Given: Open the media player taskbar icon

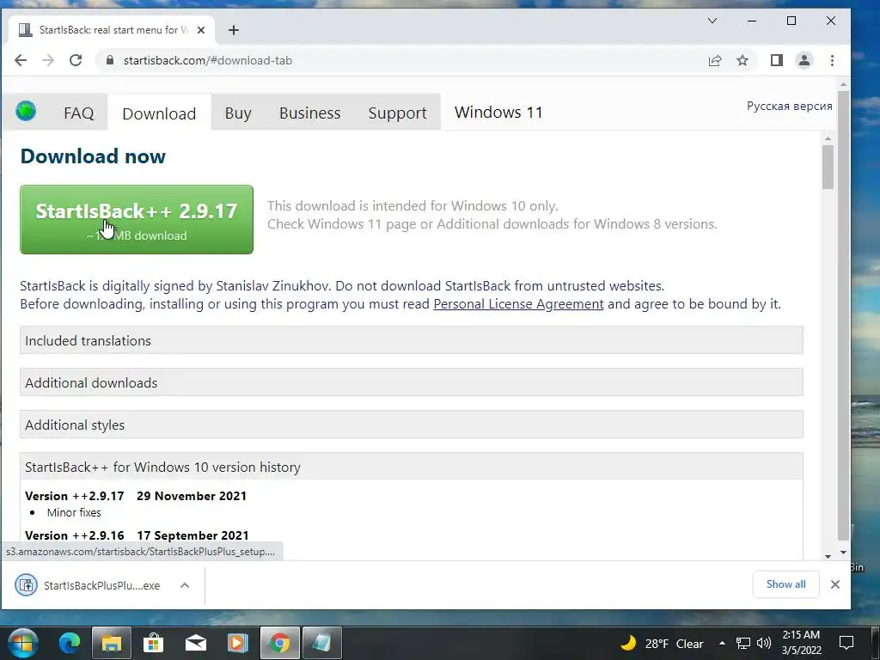Looking at the screenshot, I should point(238,643).
